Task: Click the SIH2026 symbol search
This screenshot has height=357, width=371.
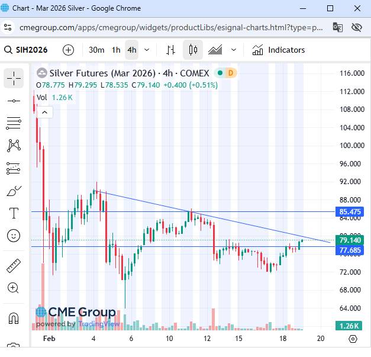Action: [33, 50]
